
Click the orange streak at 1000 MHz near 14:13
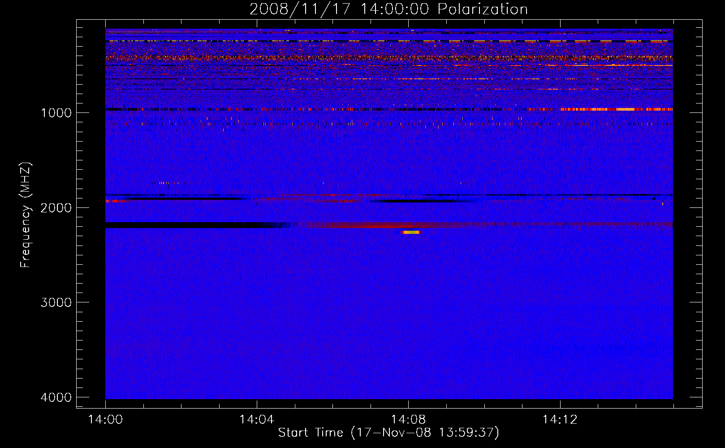[x=616, y=109]
